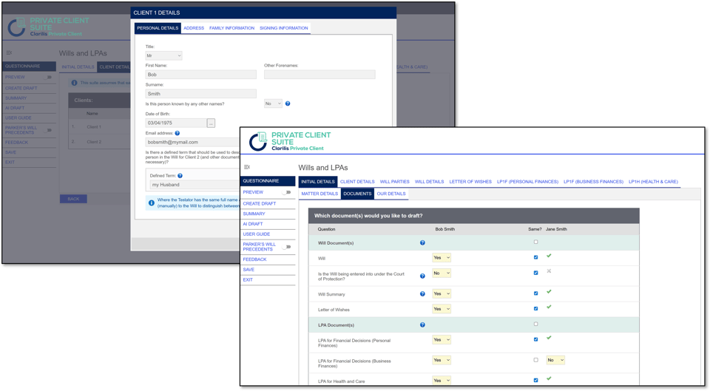Collapse the sidebar using the menu icon in front window
Image resolution: width=710 pixels, height=391 pixels.
pos(247,167)
